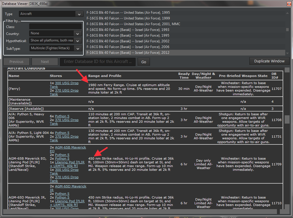The height and width of the screenshot is (218, 293).
Task: Select the F-16CG United States 2001, MMC entry
Action: pos(133,24)
